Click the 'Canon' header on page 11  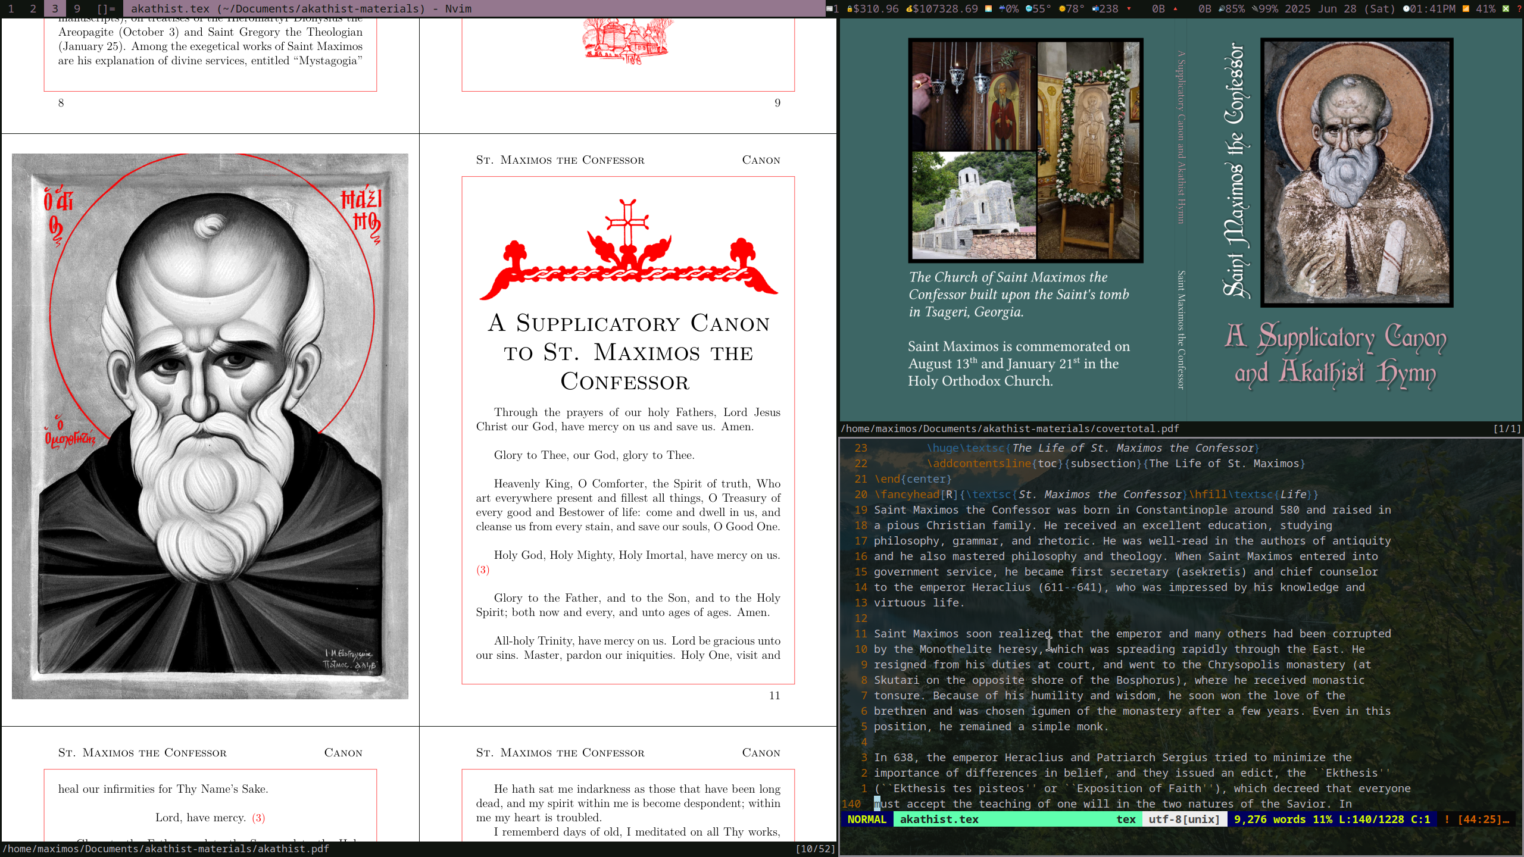click(x=761, y=160)
